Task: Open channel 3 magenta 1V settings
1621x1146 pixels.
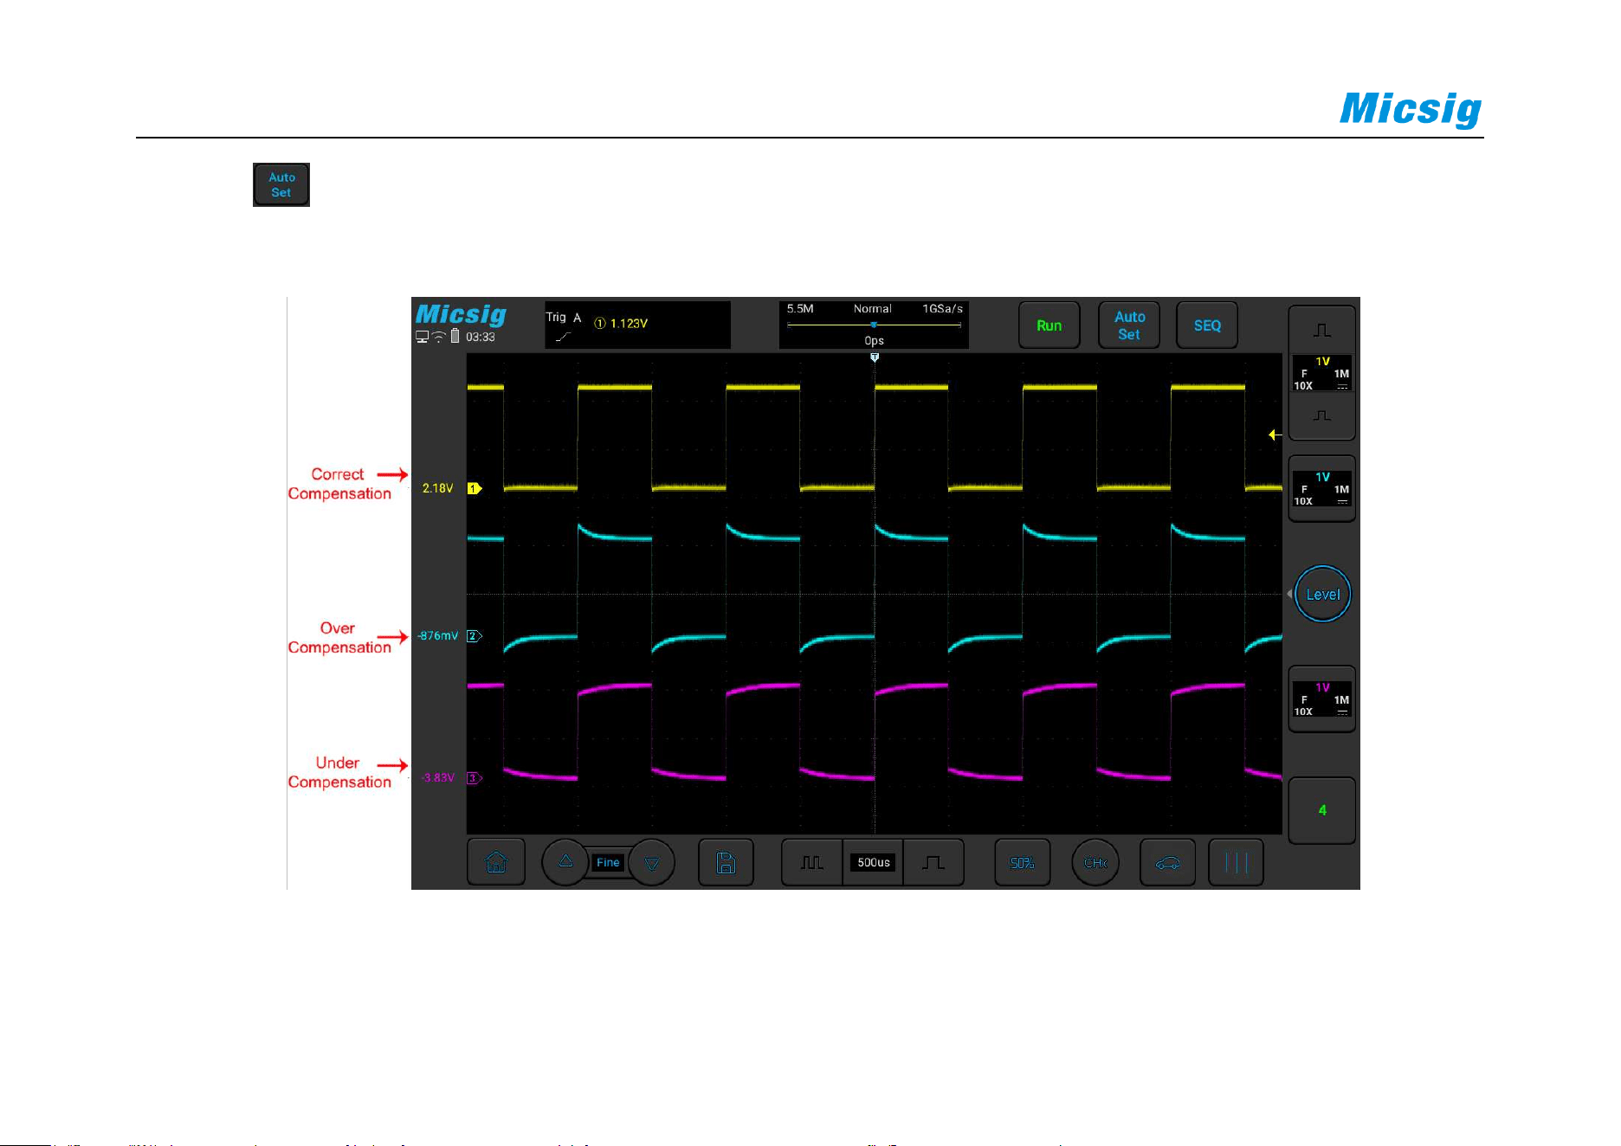Action: point(1322,699)
